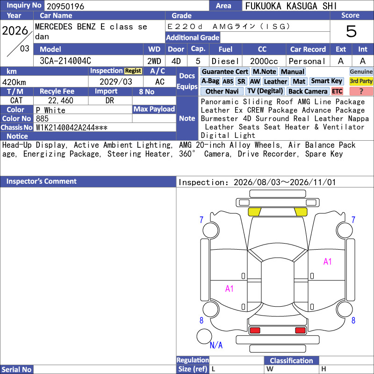The height and width of the screenshot is (374, 374).
Task: Click the grade text E220d AMG
Action: [x=229, y=26]
